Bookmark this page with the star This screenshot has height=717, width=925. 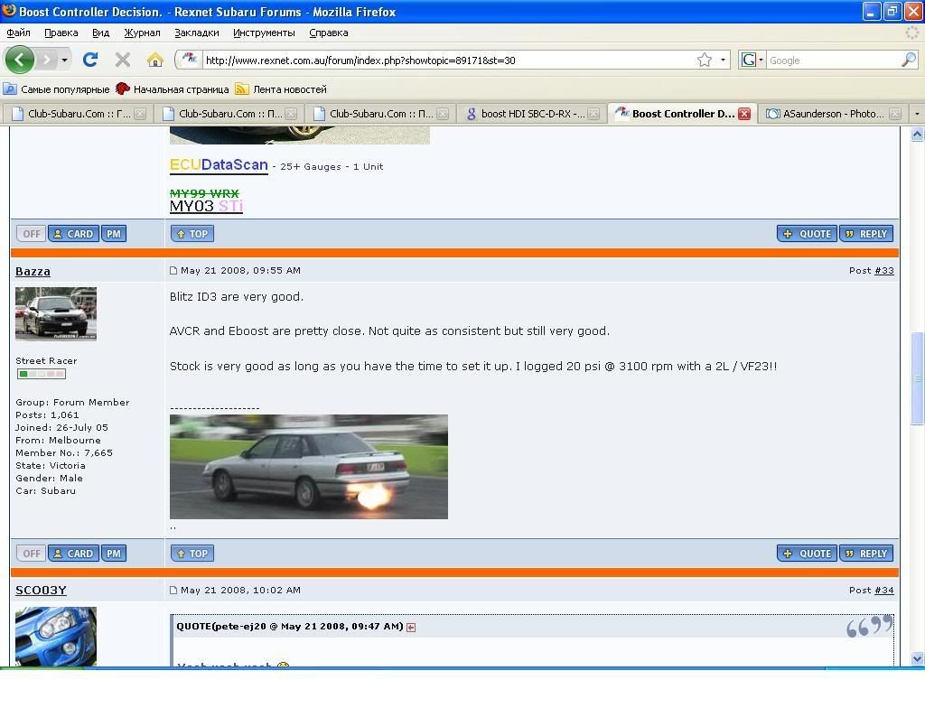pos(705,61)
